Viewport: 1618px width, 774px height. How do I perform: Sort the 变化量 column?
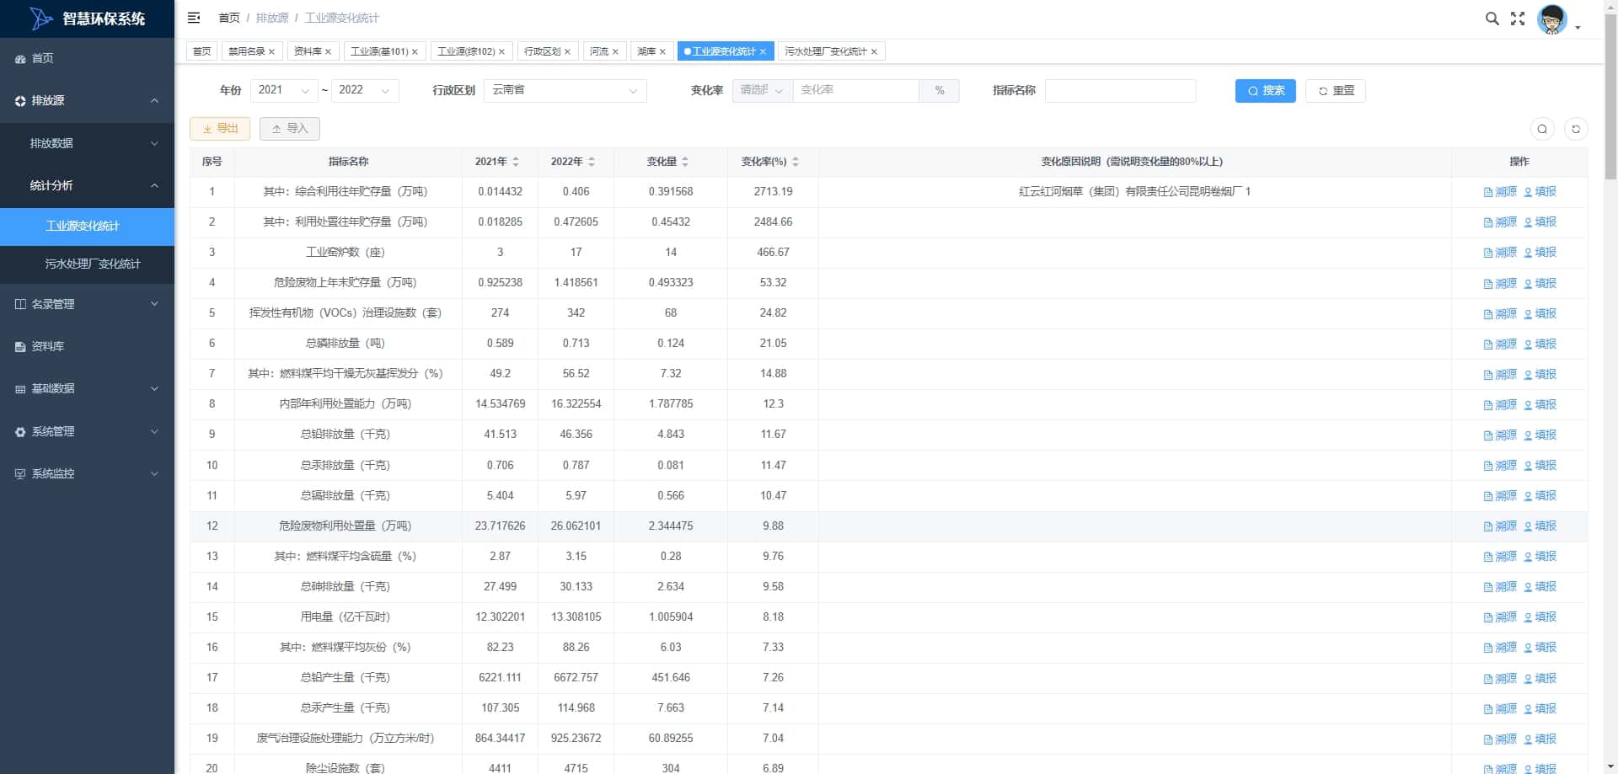(x=685, y=162)
